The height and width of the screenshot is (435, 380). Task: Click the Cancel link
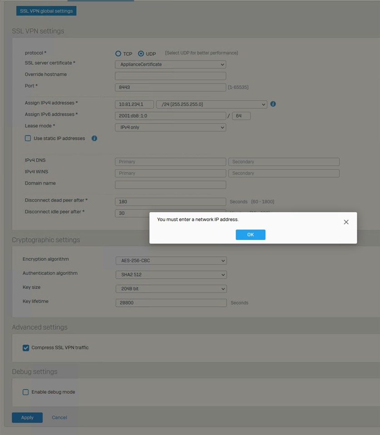coord(59,417)
